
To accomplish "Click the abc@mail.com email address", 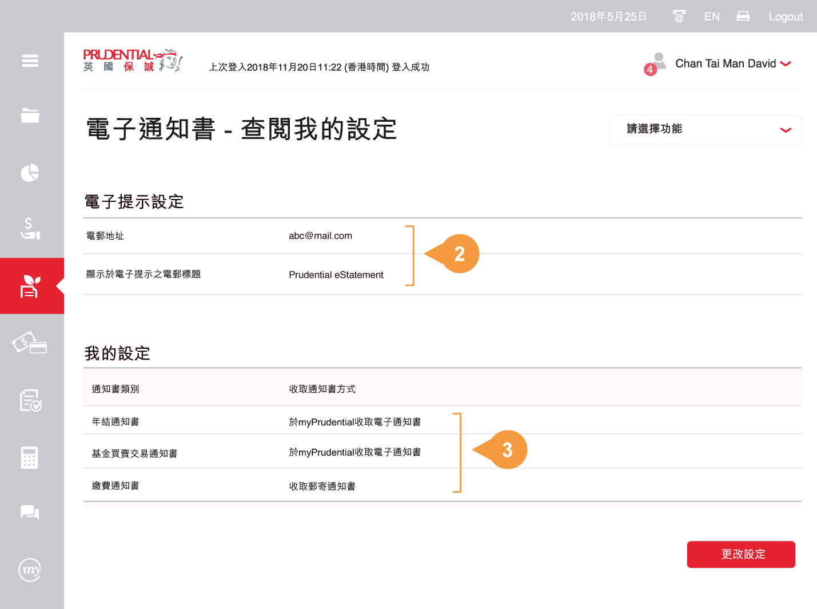I will click(320, 236).
